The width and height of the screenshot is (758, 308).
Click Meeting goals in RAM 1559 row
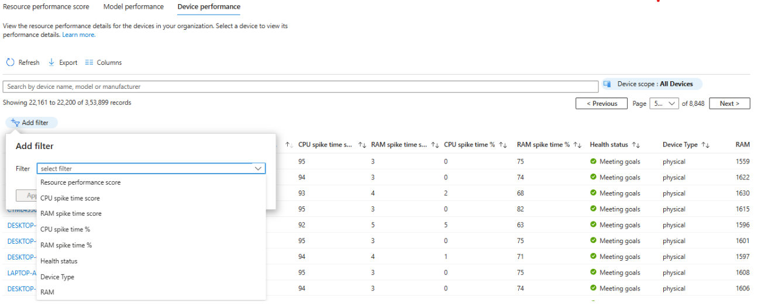pos(619,161)
